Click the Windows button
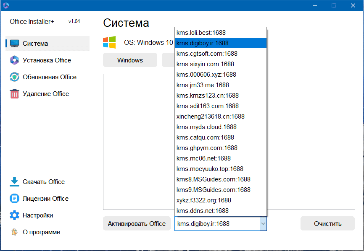The image size is (364, 251). pyautogui.click(x=130, y=60)
